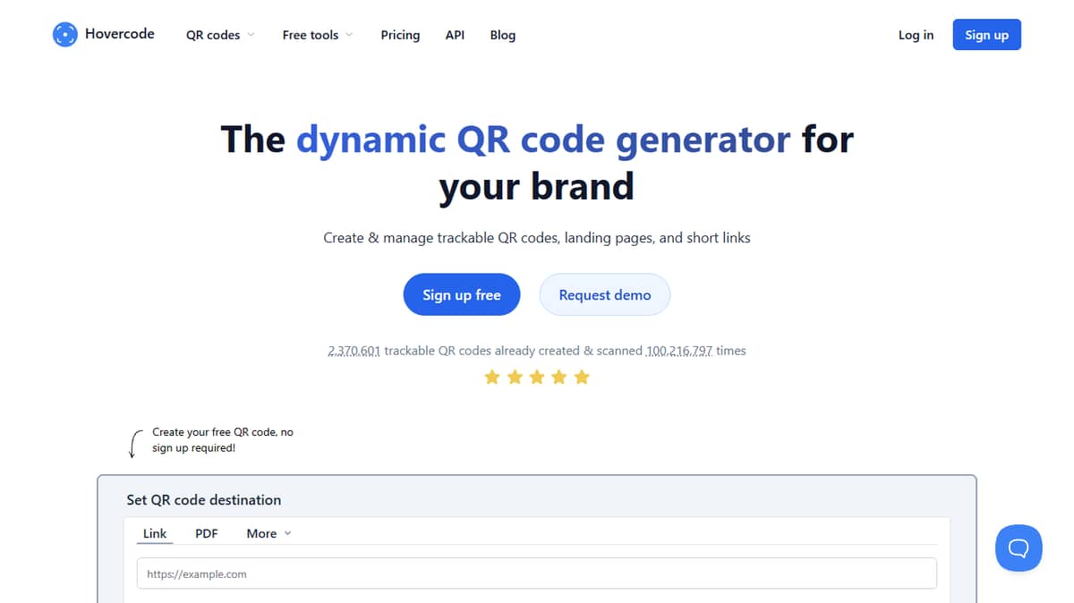Screen dimensions: 1074x603
Task: Click the Hovercode logo icon
Action: [x=65, y=35]
